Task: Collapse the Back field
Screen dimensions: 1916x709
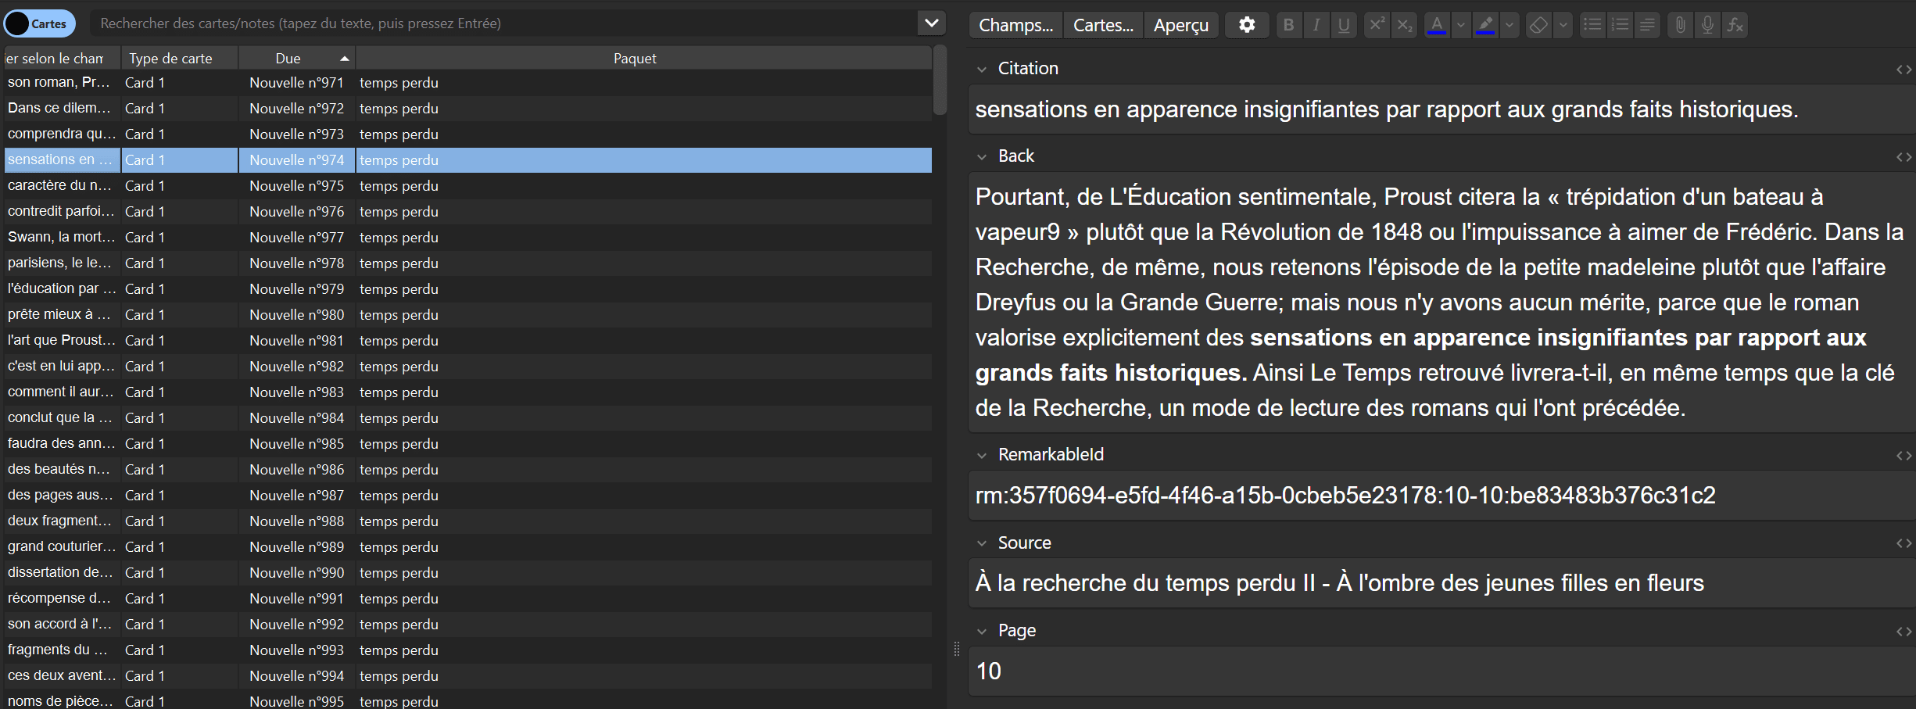Action: (x=982, y=157)
